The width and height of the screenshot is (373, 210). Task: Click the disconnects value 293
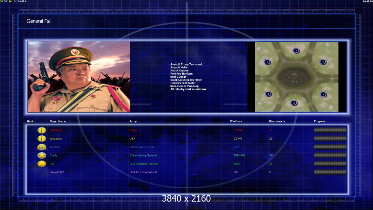[x=271, y=155]
